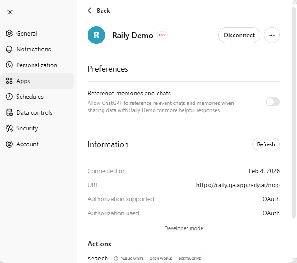The width and height of the screenshot is (297, 263).
Task: Click the Preferences heading
Action: pyautogui.click(x=108, y=69)
